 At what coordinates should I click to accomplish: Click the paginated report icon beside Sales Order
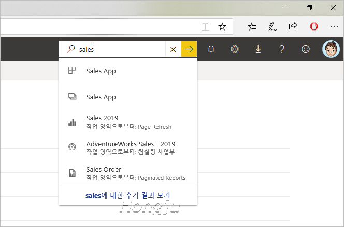(72, 173)
